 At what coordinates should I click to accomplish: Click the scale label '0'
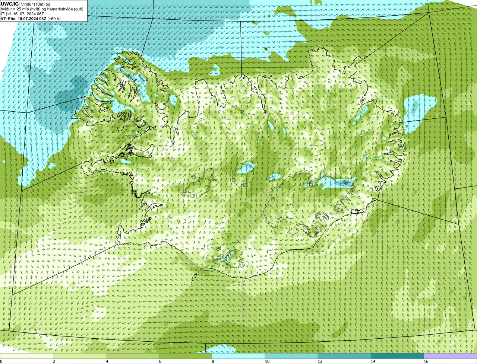[1, 361]
